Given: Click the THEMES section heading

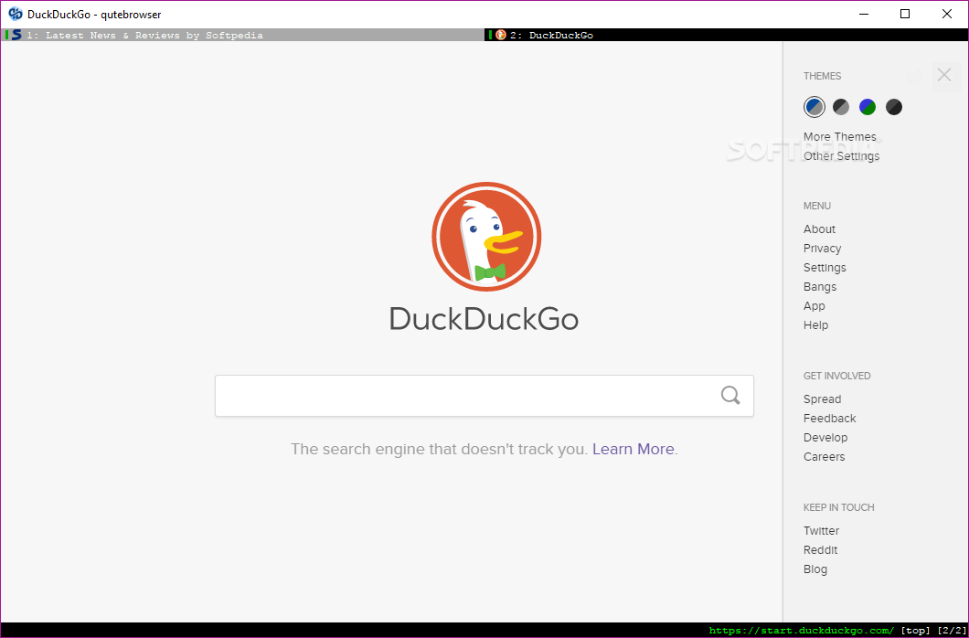Looking at the screenshot, I should (823, 76).
